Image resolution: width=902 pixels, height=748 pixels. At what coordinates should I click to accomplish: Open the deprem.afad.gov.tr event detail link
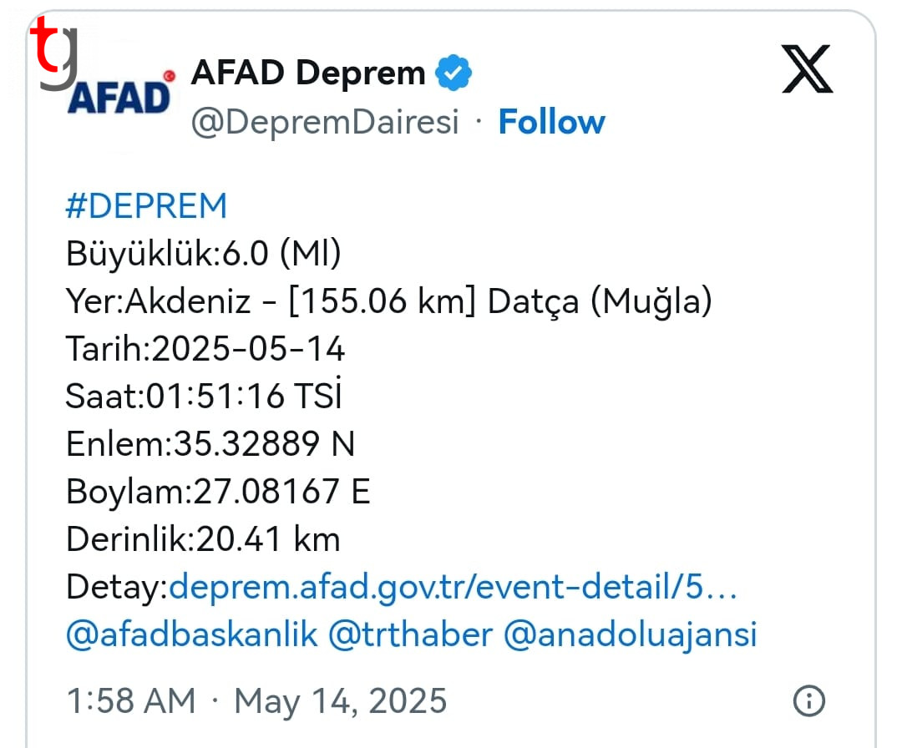tap(453, 588)
